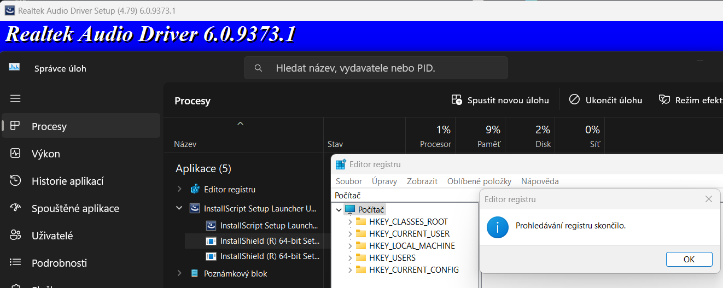723x288 pixels.
Task: Click the HKEY_CLASSES_ROOT folder icon
Action: coord(361,221)
